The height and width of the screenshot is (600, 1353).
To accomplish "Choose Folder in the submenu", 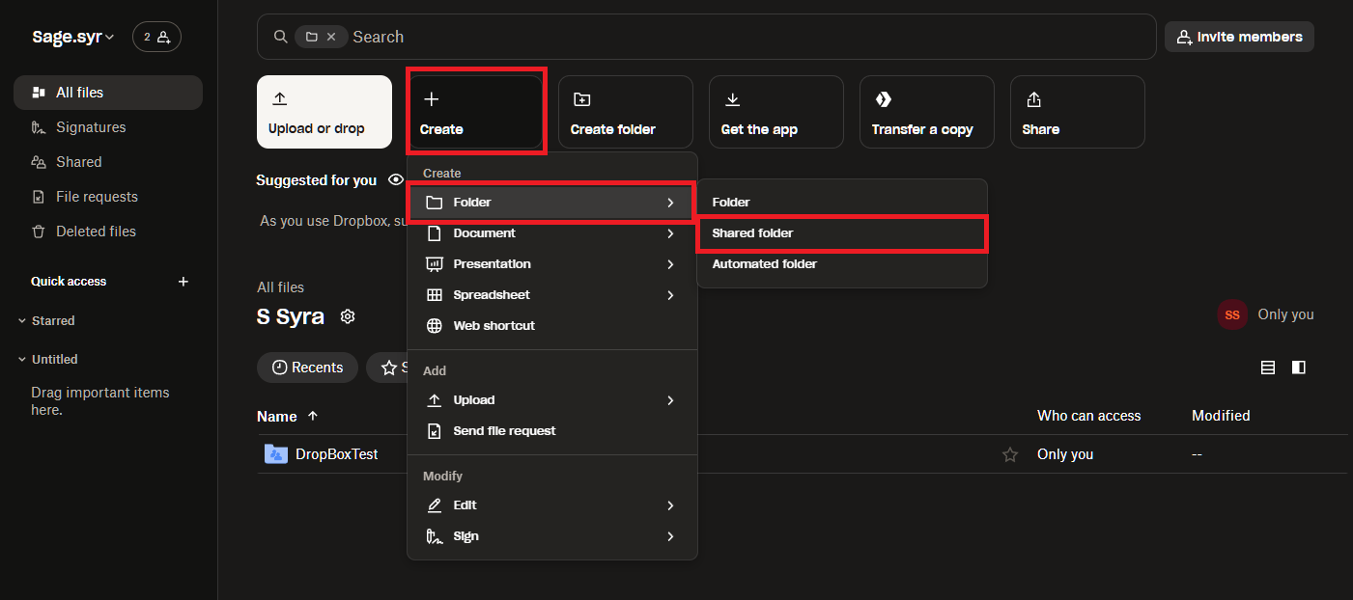I will pos(842,203).
